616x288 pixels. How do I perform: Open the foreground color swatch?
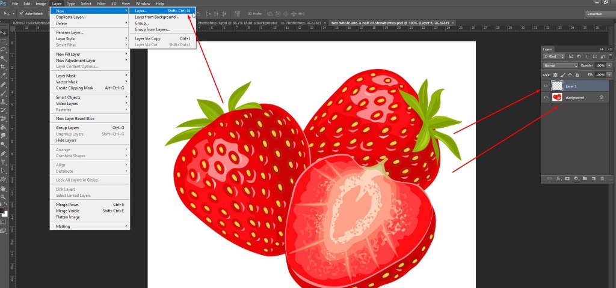point(2,211)
